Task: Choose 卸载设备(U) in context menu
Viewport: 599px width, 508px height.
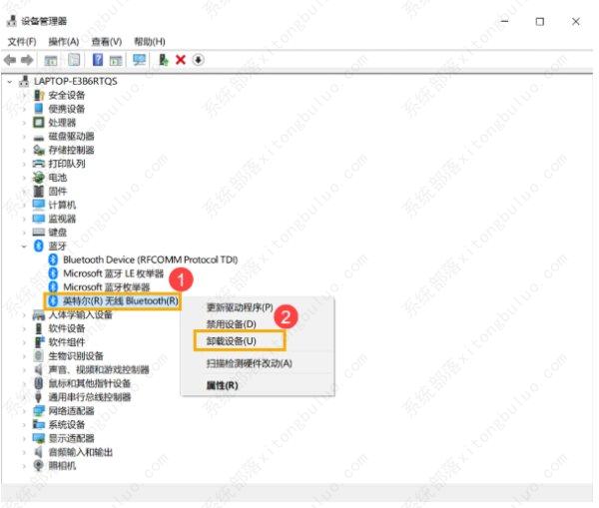Action: [232, 340]
